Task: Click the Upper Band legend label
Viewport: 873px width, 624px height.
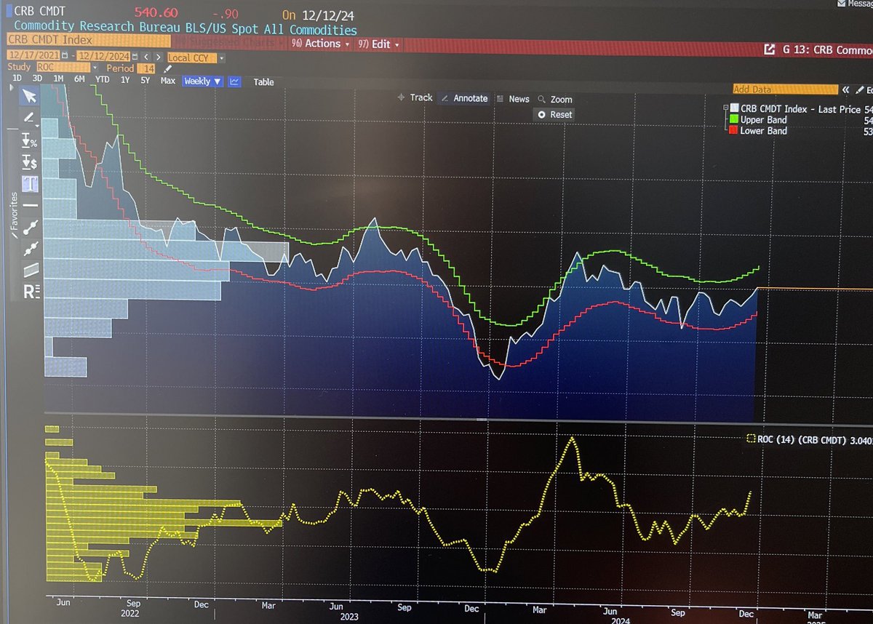Action: pos(763,119)
